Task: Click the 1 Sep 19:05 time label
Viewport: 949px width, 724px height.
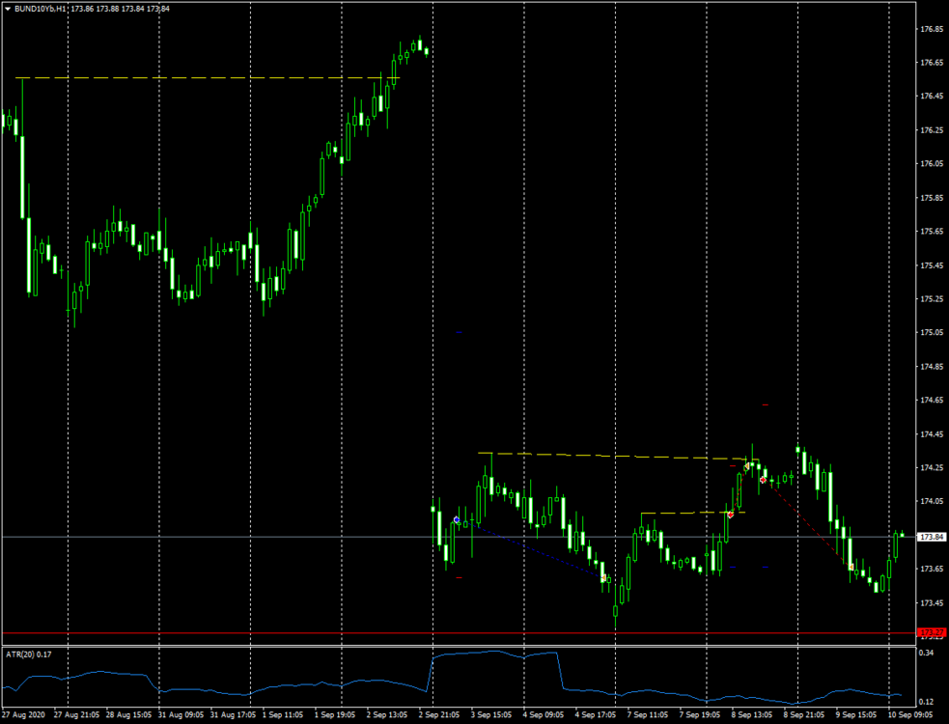Action: [x=335, y=715]
